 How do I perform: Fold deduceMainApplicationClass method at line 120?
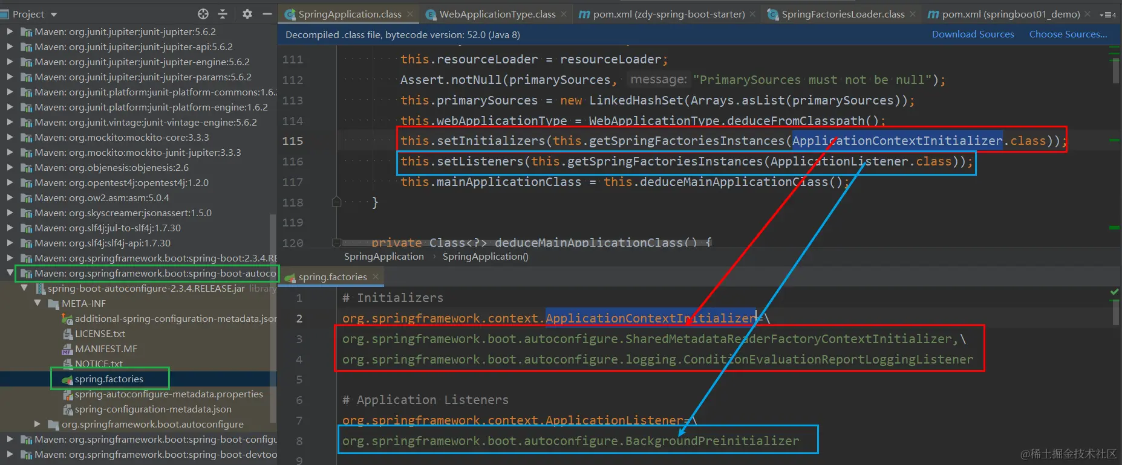click(x=337, y=242)
